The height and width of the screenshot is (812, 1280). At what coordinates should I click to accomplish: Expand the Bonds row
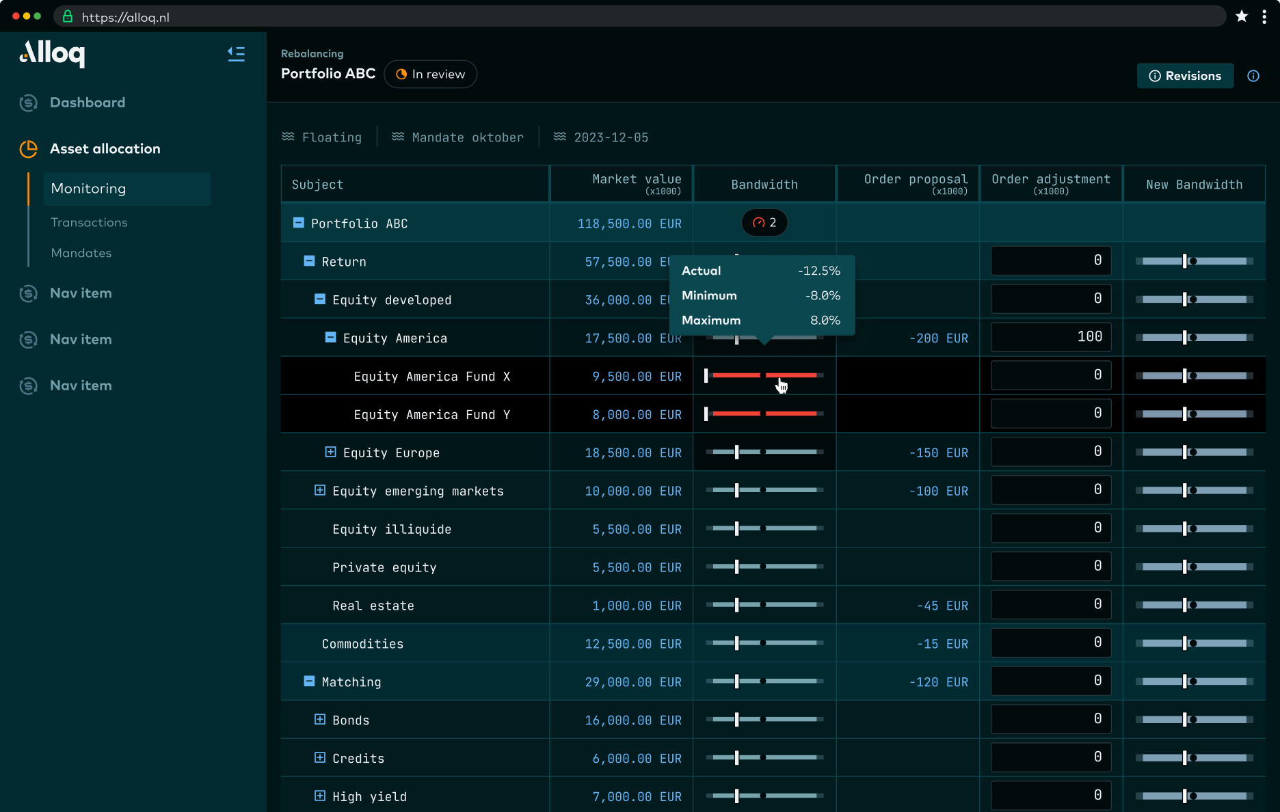coord(320,719)
